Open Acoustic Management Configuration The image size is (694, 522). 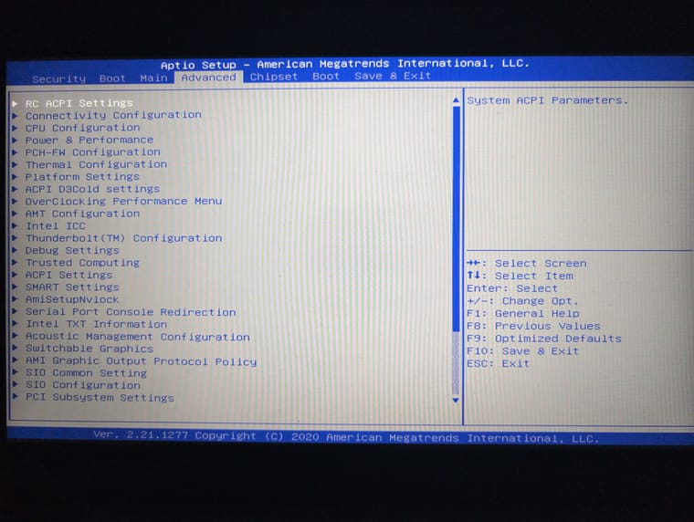(138, 337)
